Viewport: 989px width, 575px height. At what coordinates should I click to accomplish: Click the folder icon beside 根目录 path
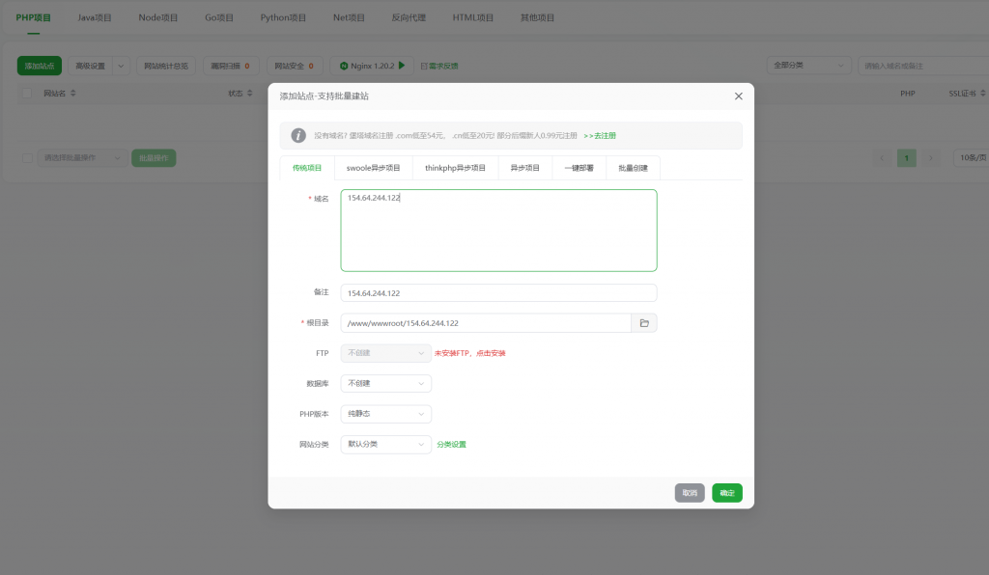click(x=644, y=323)
